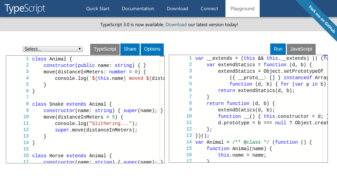Click 'extendStatics = Object.setPrototypeOf' line
Screen dimensions: 337x178
(x=270, y=71)
